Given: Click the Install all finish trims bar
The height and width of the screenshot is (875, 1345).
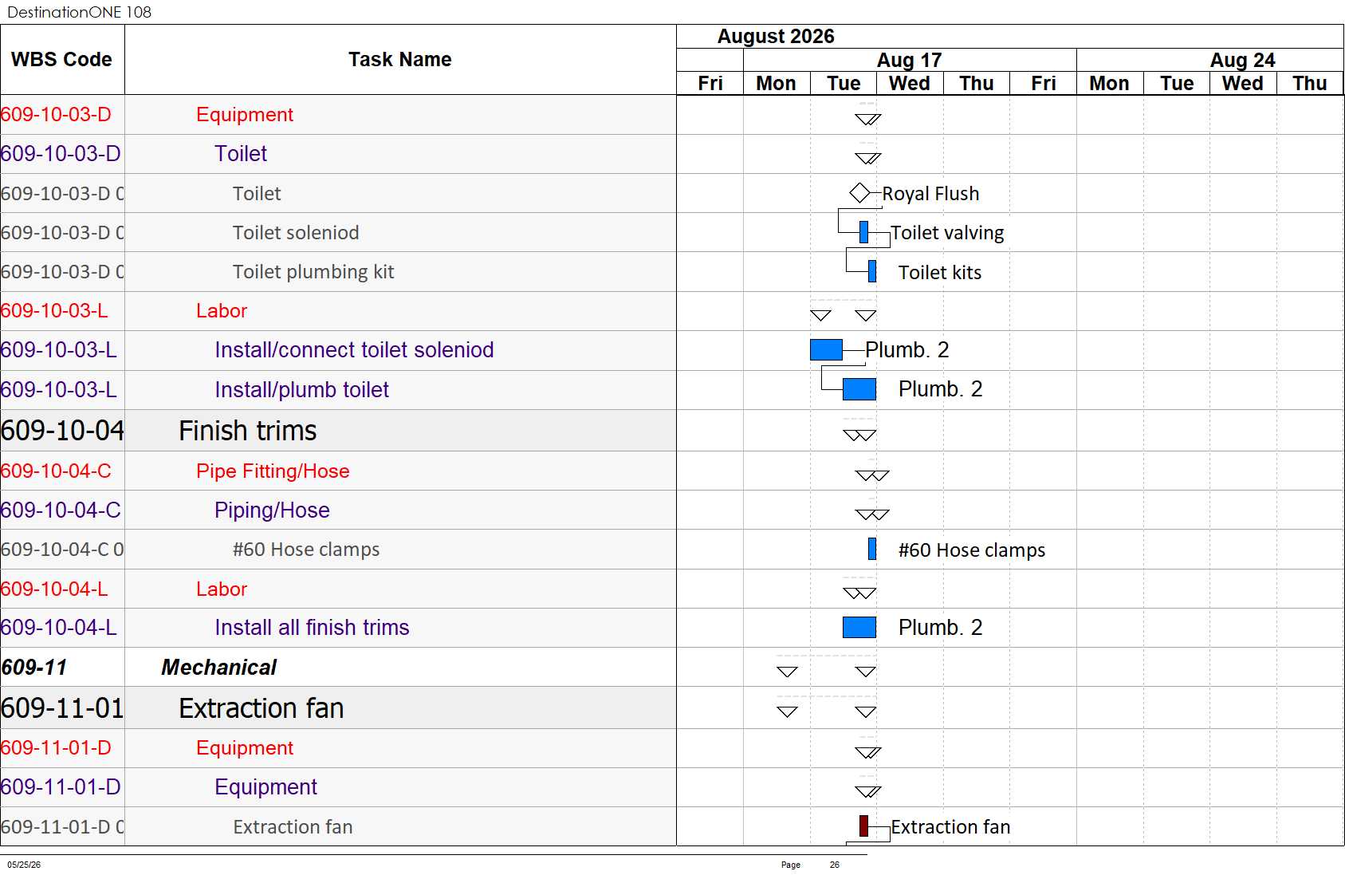Looking at the screenshot, I should [x=859, y=627].
